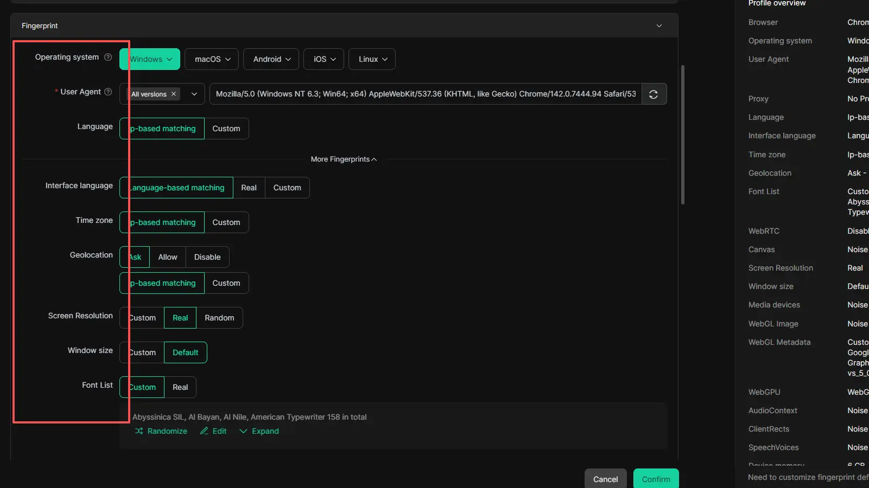Click the refresh User Agent icon

[x=654, y=94]
